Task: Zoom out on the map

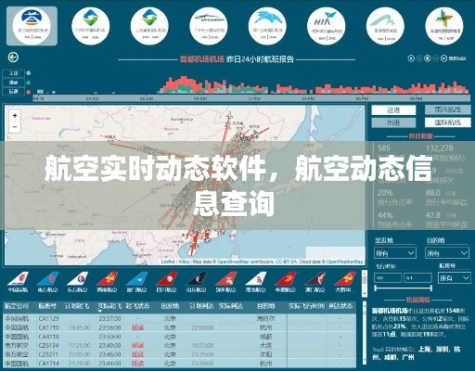Action: pyautogui.click(x=15, y=127)
